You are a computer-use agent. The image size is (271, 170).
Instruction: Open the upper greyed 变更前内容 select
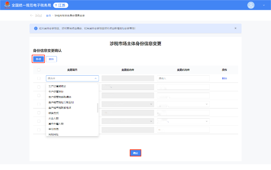[x=128, y=104]
